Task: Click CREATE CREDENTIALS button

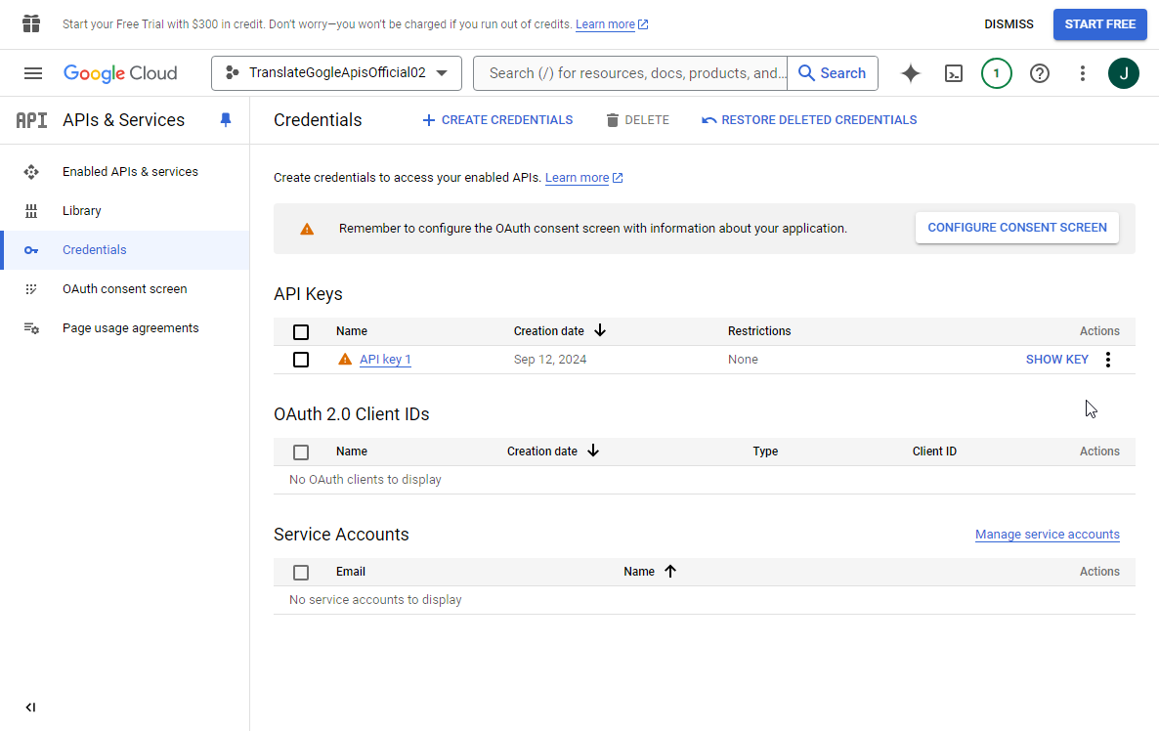Action: pyautogui.click(x=497, y=120)
